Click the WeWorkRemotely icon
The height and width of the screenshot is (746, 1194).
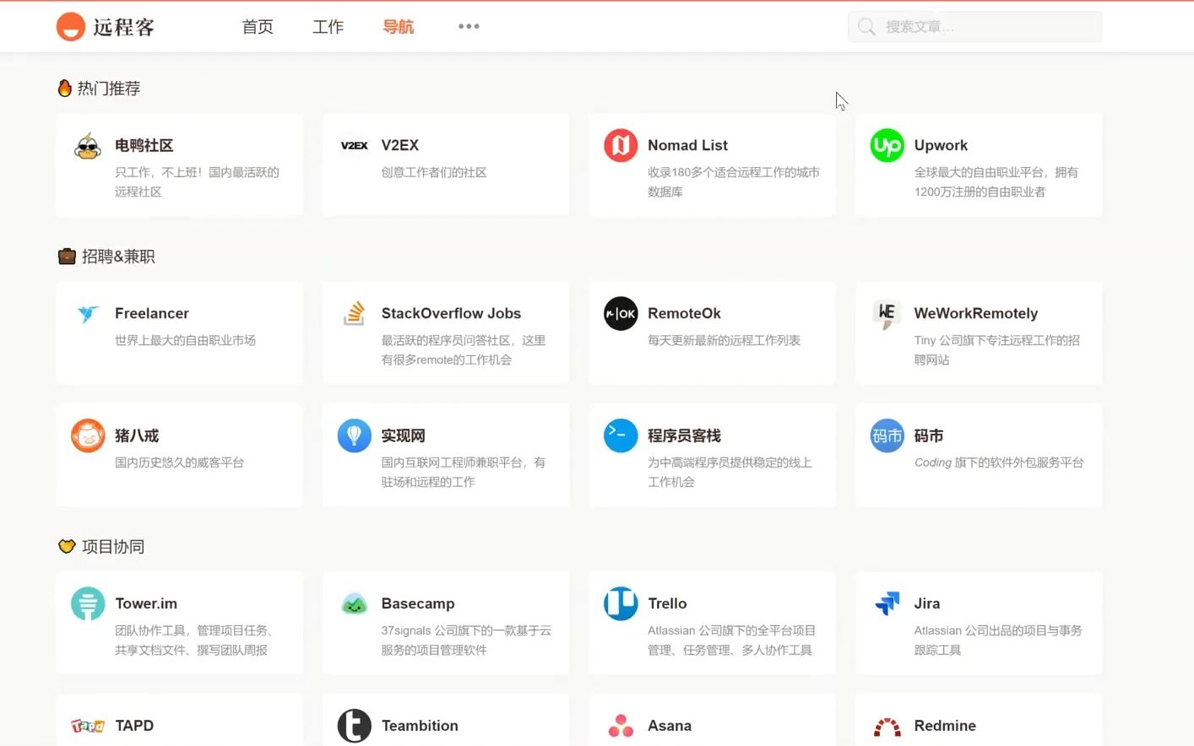(887, 314)
